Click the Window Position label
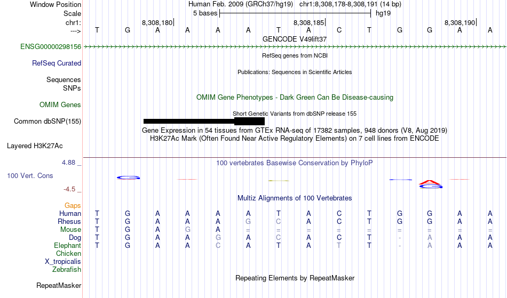This screenshot has height=298, width=507. (56, 4)
